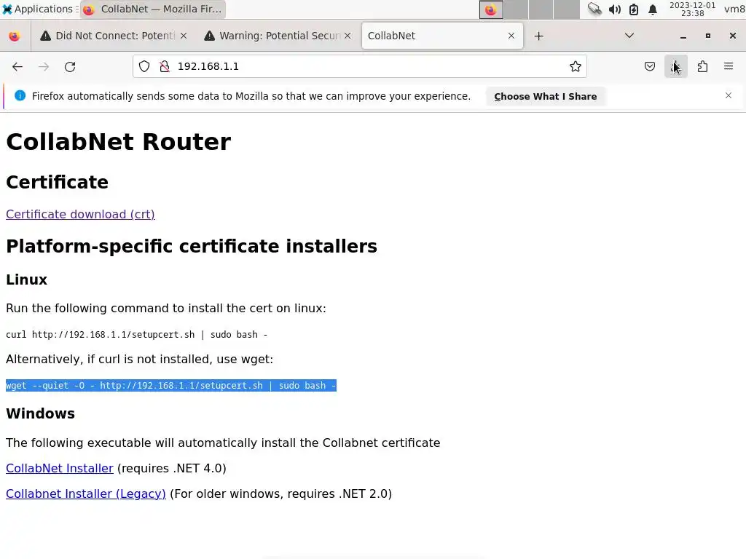Click the highlighted wget command text

click(x=170, y=386)
